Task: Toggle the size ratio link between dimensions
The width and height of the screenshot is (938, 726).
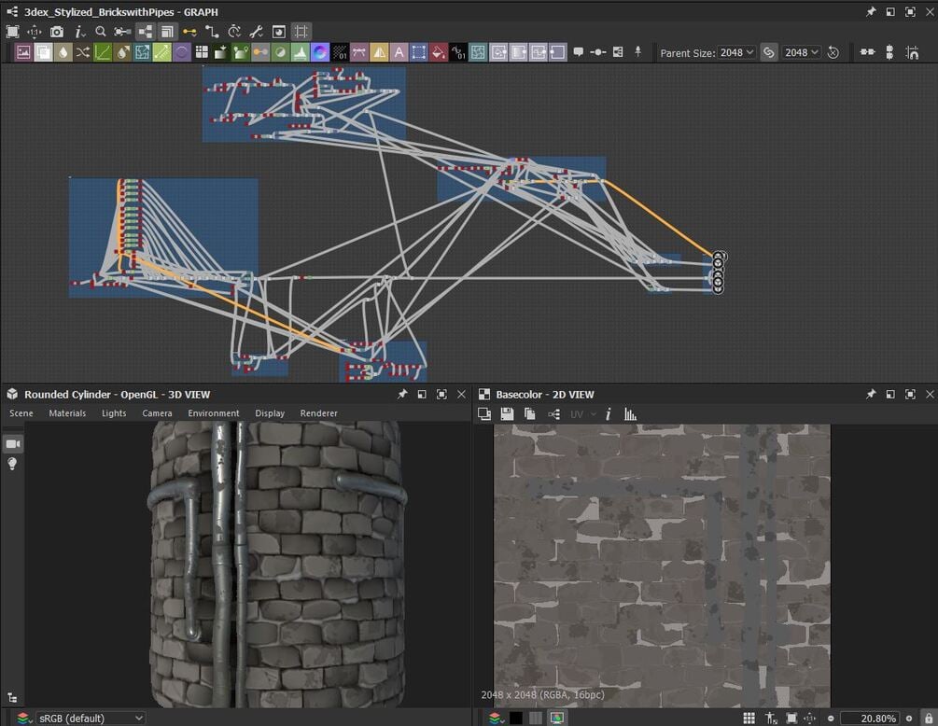Action: coord(768,52)
